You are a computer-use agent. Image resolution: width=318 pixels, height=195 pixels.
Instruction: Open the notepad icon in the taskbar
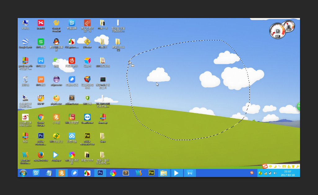point(49,173)
